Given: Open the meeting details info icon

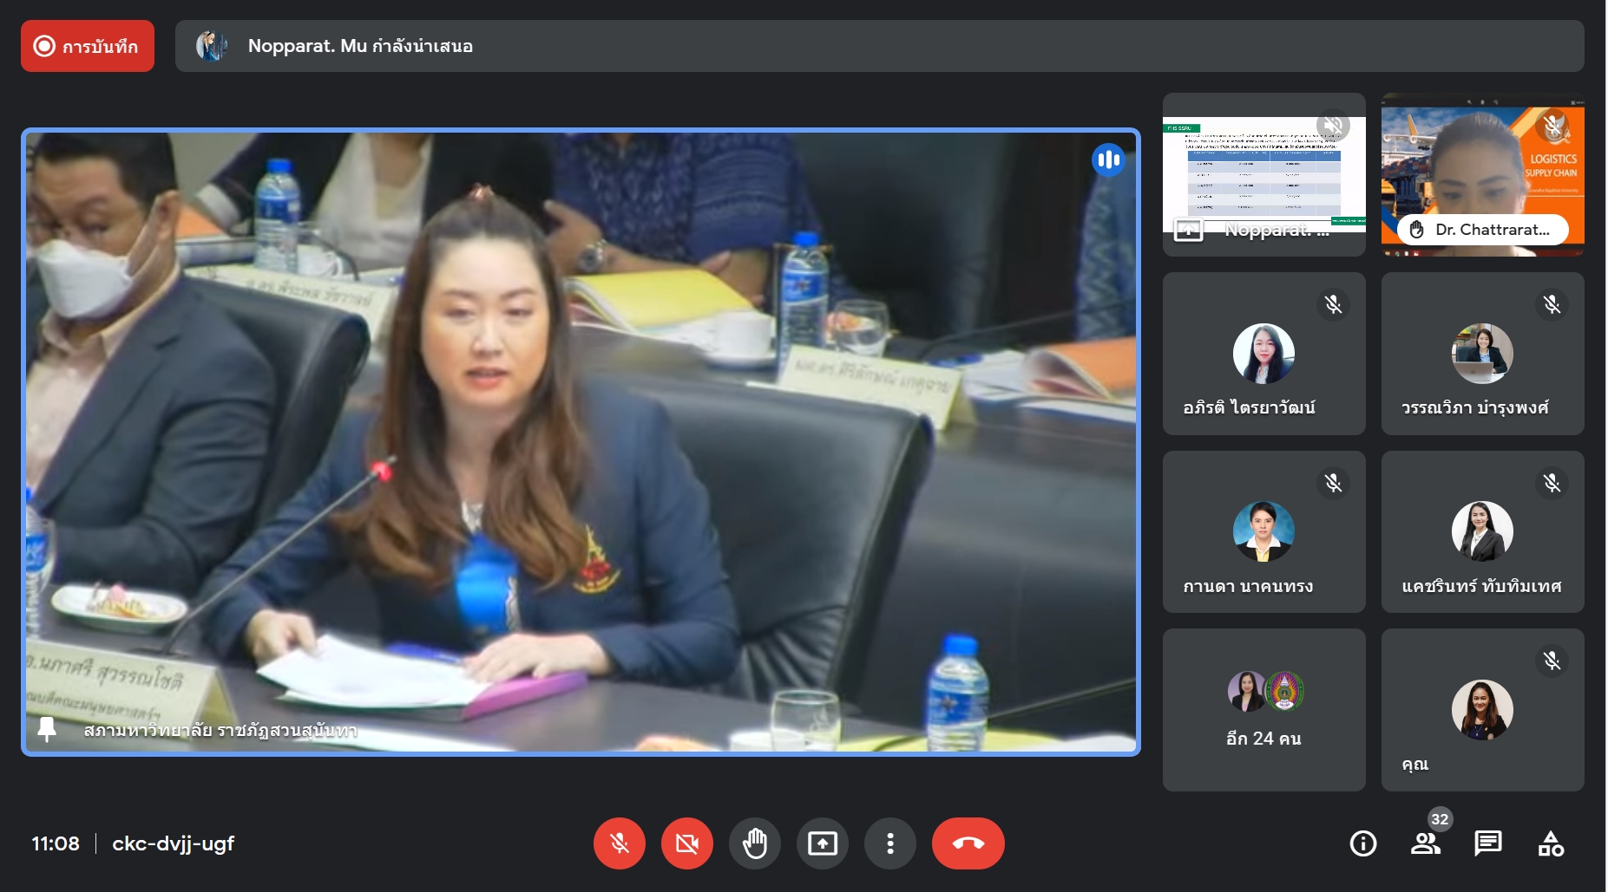Looking at the screenshot, I should (1362, 843).
